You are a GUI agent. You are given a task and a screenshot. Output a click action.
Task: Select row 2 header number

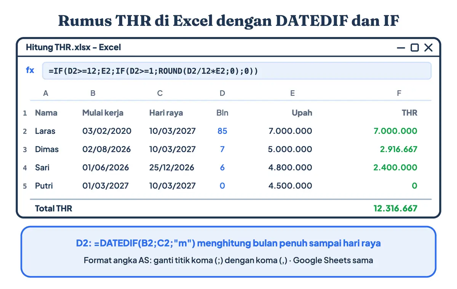point(25,131)
